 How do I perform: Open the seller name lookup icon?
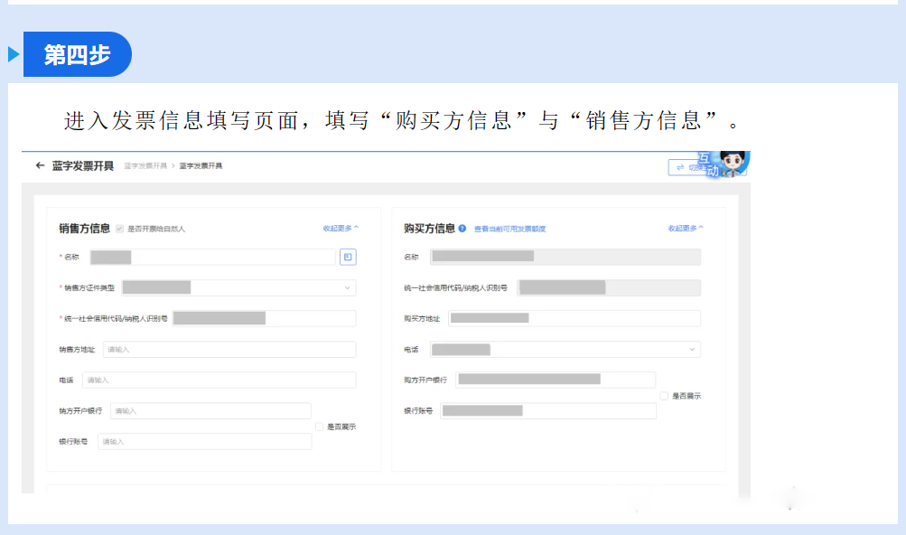pyautogui.click(x=348, y=258)
